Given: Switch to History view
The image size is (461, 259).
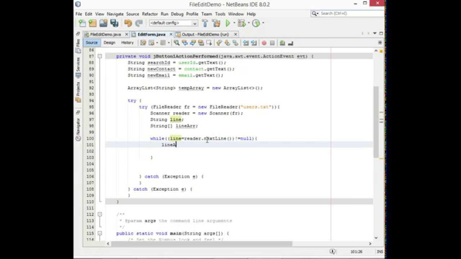Looking at the screenshot, I should (x=127, y=42).
